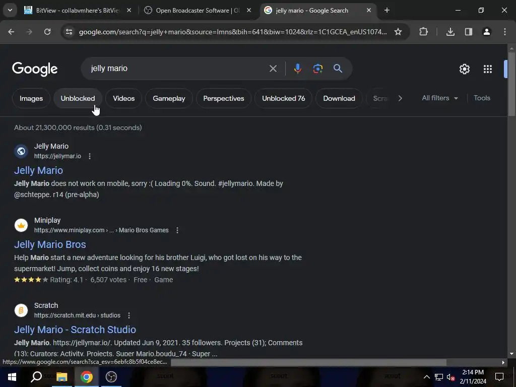516x387 pixels.
Task: Open the Jelly Mario jellymar.io result link
Action: coord(38,170)
